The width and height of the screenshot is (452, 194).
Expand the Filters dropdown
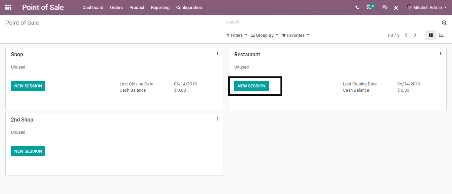[237, 35]
